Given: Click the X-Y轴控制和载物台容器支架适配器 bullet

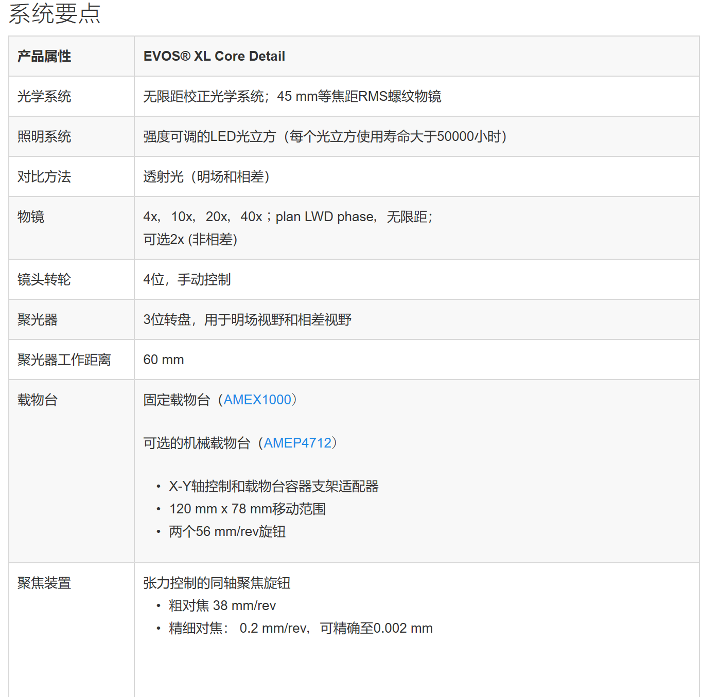Looking at the screenshot, I should pos(274,486).
